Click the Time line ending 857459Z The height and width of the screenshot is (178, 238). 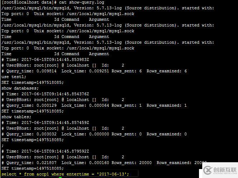(x=45, y=122)
